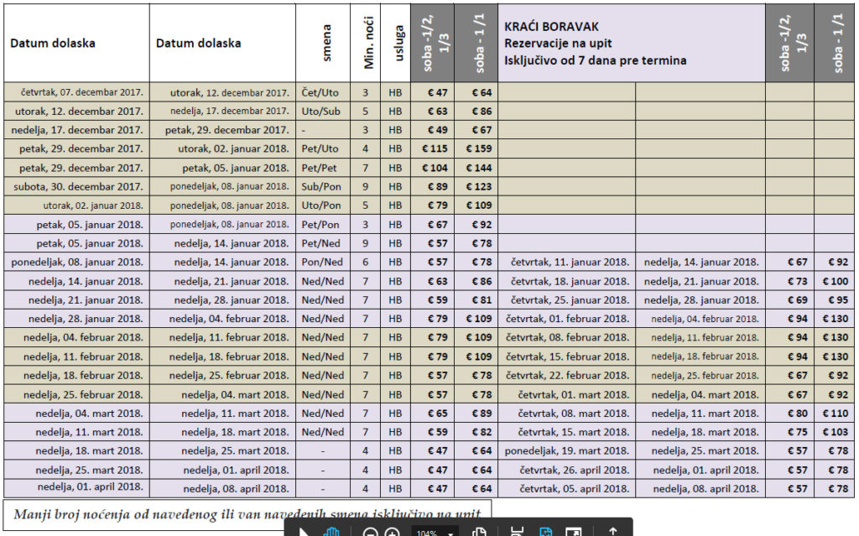
Task: Click the full screen view icon
Action: click(x=574, y=532)
